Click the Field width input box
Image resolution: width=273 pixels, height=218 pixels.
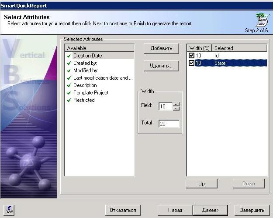(x=166, y=106)
